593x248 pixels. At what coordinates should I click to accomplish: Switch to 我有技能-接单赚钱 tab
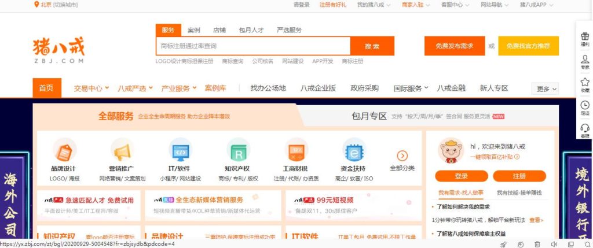tap(519, 193)
